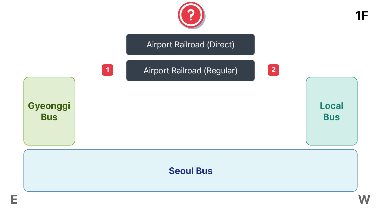381x215 pixels.
Task: Click the W direction label
Action: tap(364, 200)
